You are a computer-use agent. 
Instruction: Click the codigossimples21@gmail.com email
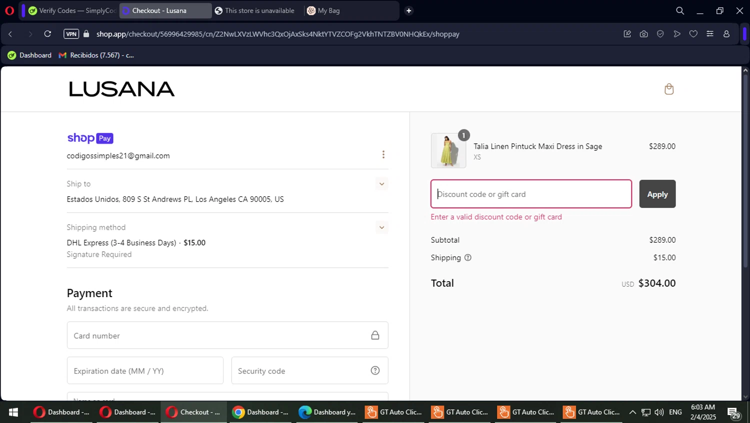118,156
